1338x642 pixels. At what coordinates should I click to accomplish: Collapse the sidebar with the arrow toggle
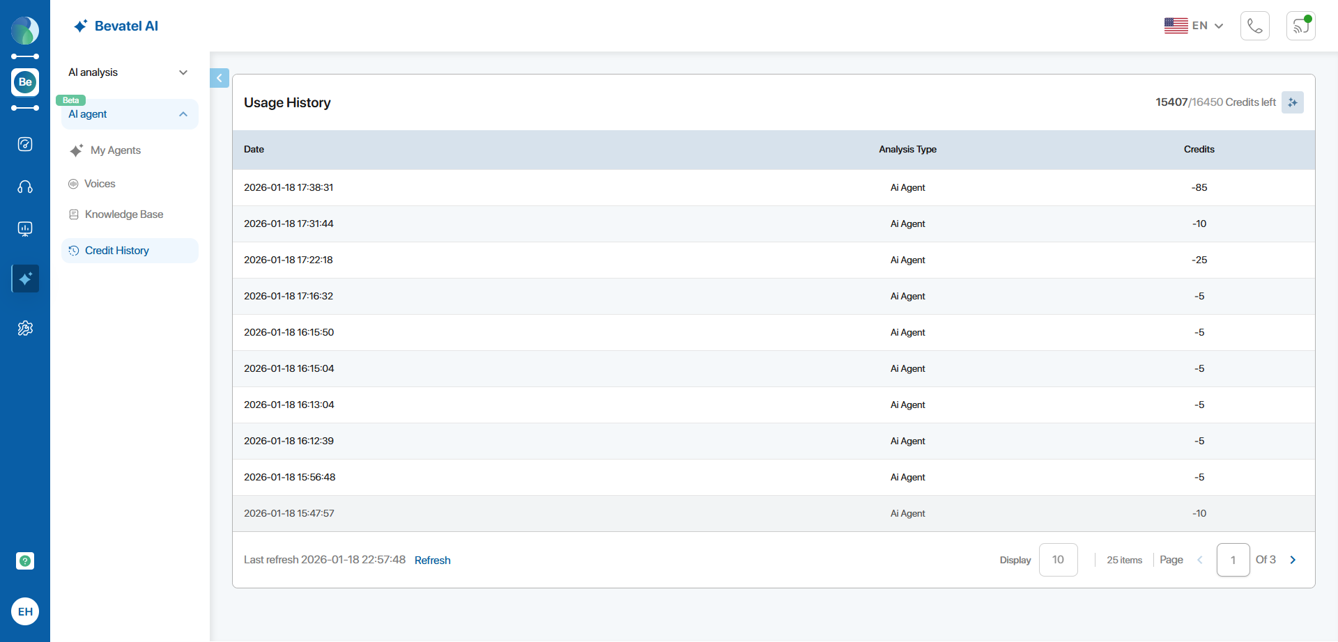[x=219, y=78]
